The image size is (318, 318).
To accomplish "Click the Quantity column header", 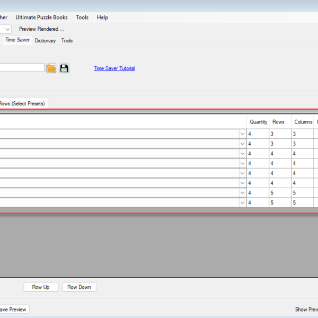I will [258, 122].
